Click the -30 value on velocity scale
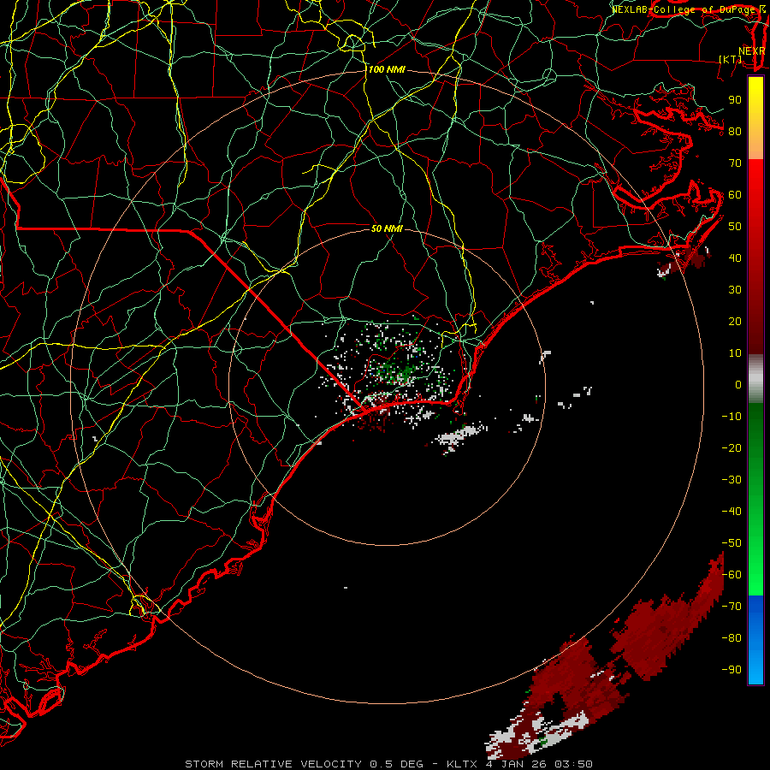This screenshot has height=770, width=770. (731, 480)
